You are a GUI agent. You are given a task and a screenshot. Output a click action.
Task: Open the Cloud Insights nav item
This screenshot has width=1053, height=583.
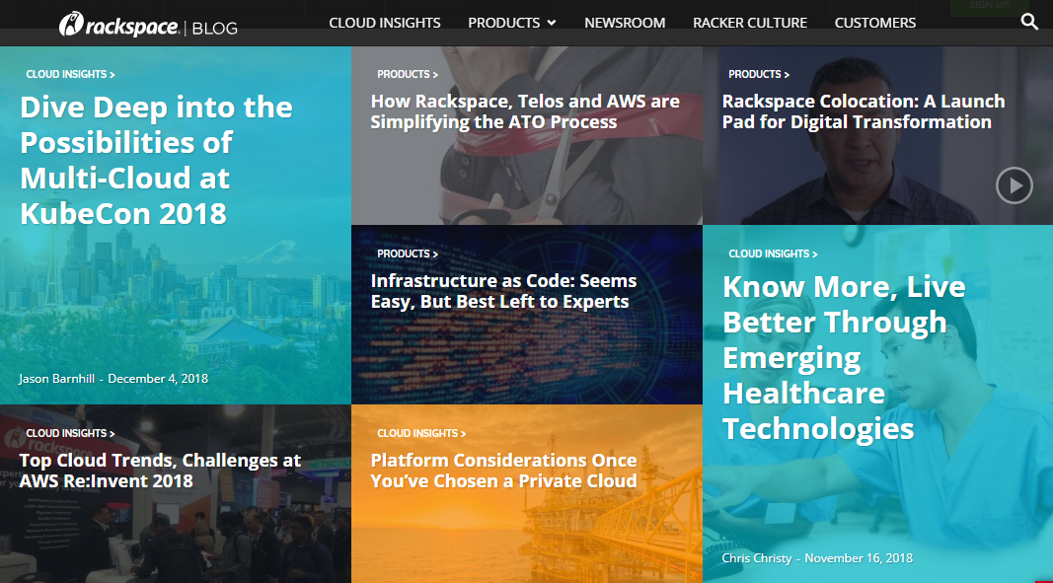tap(385, 23)
